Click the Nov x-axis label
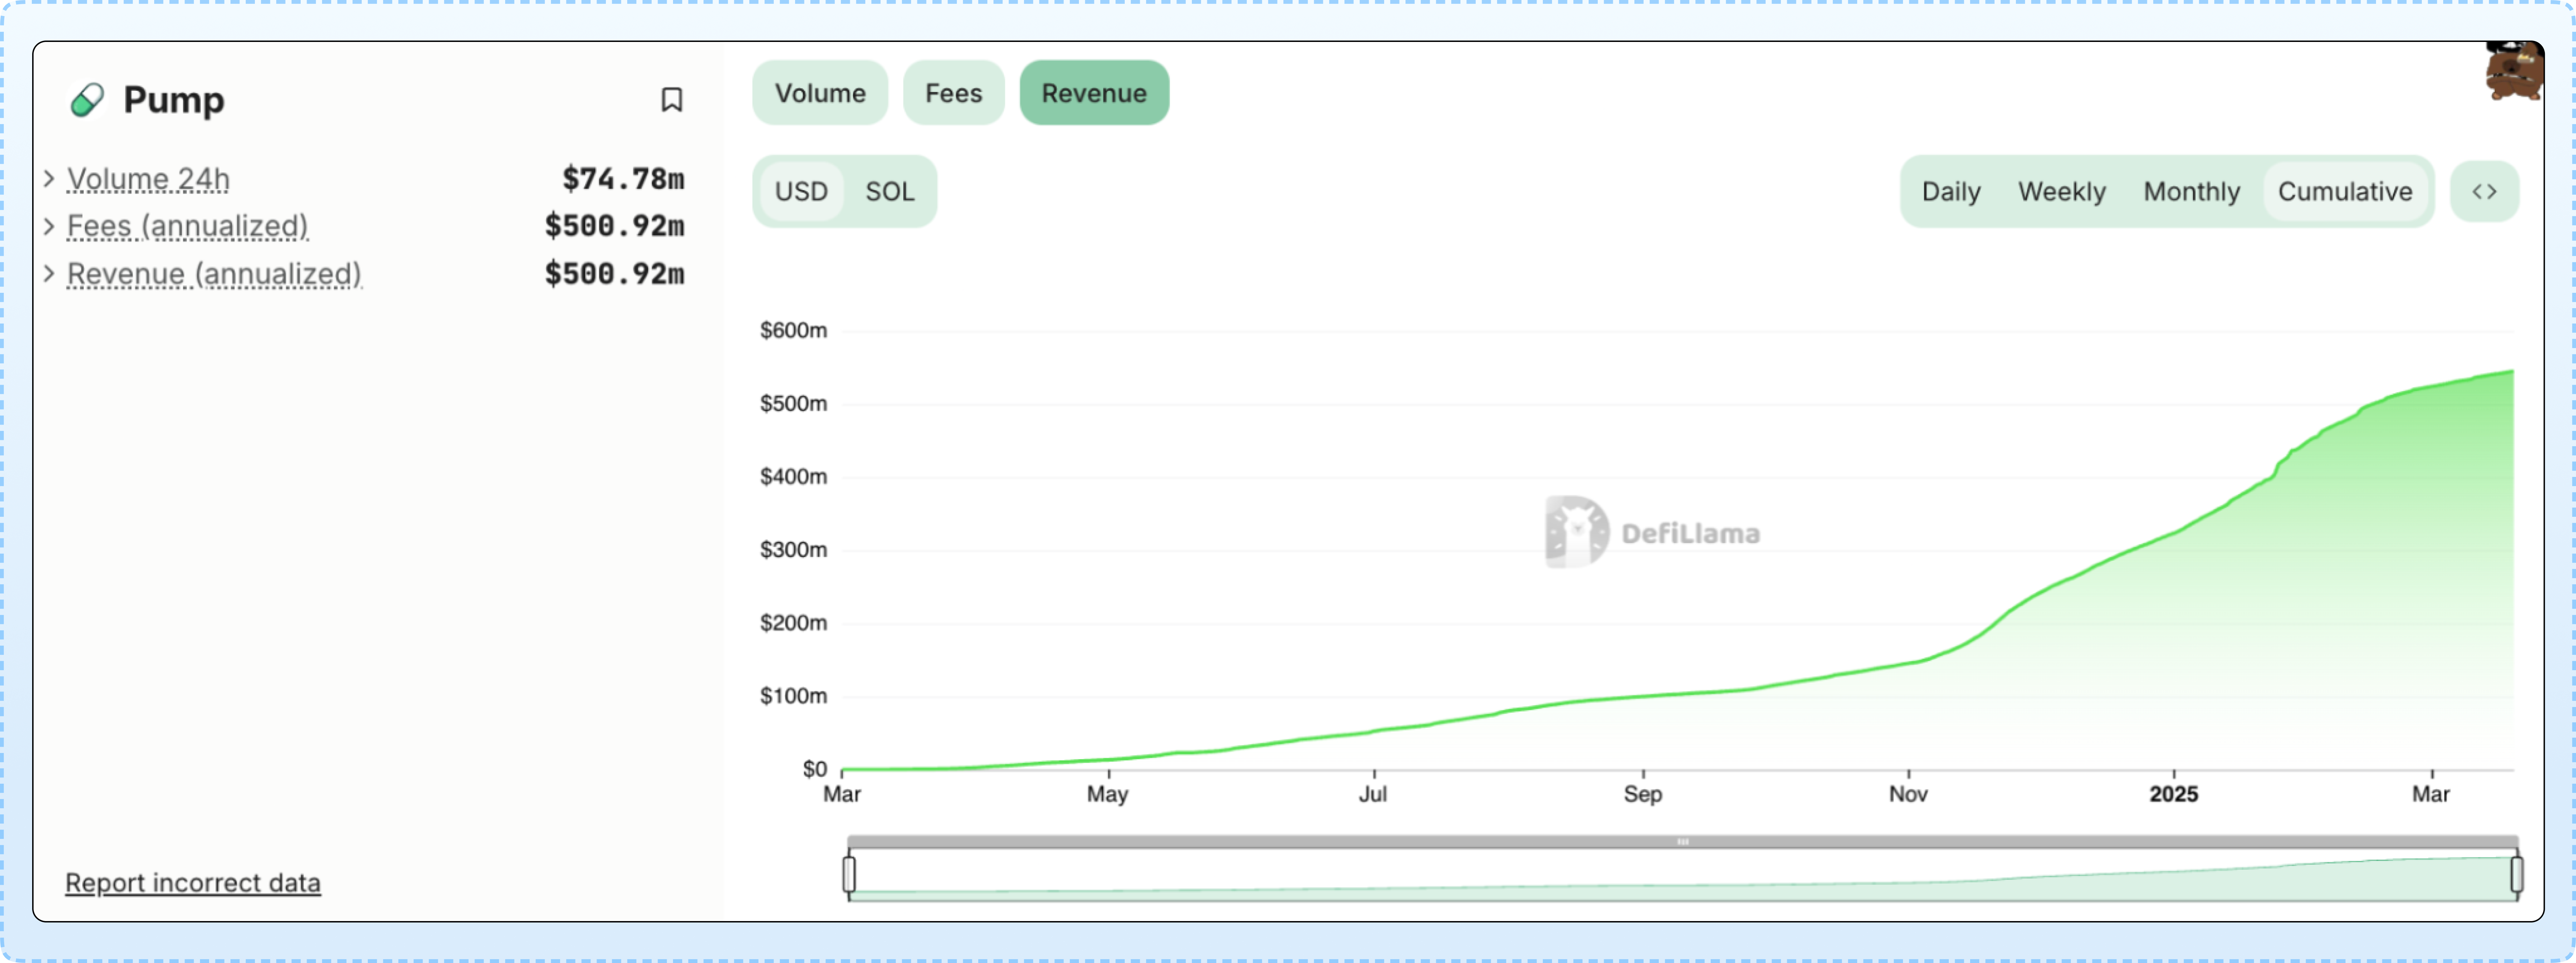 pos(1908,794)
